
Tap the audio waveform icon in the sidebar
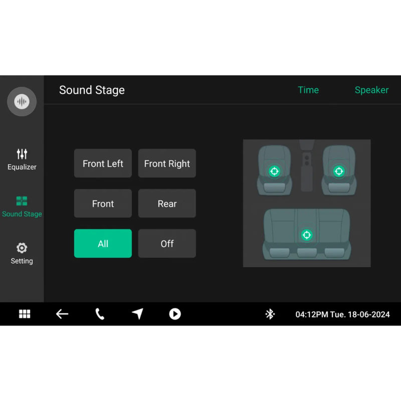tap(22, 102)
